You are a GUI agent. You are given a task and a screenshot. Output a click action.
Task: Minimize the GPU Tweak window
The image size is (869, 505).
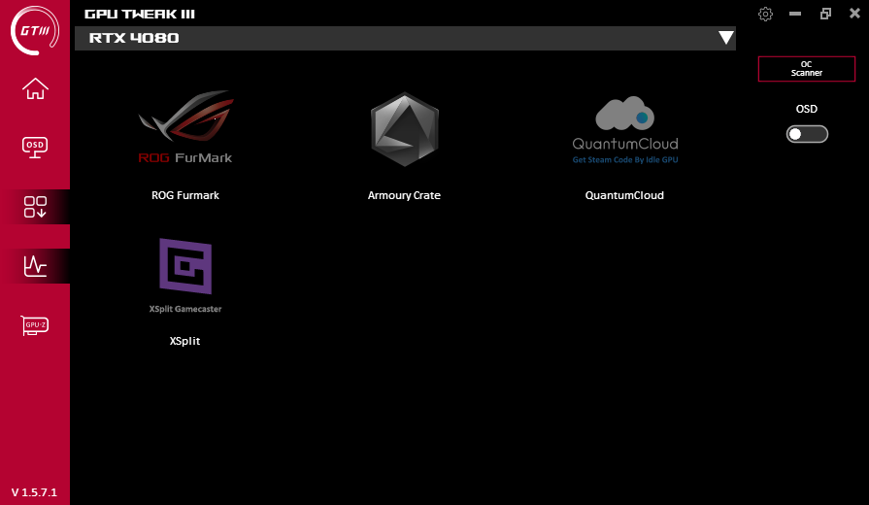(x=795, y=14)
